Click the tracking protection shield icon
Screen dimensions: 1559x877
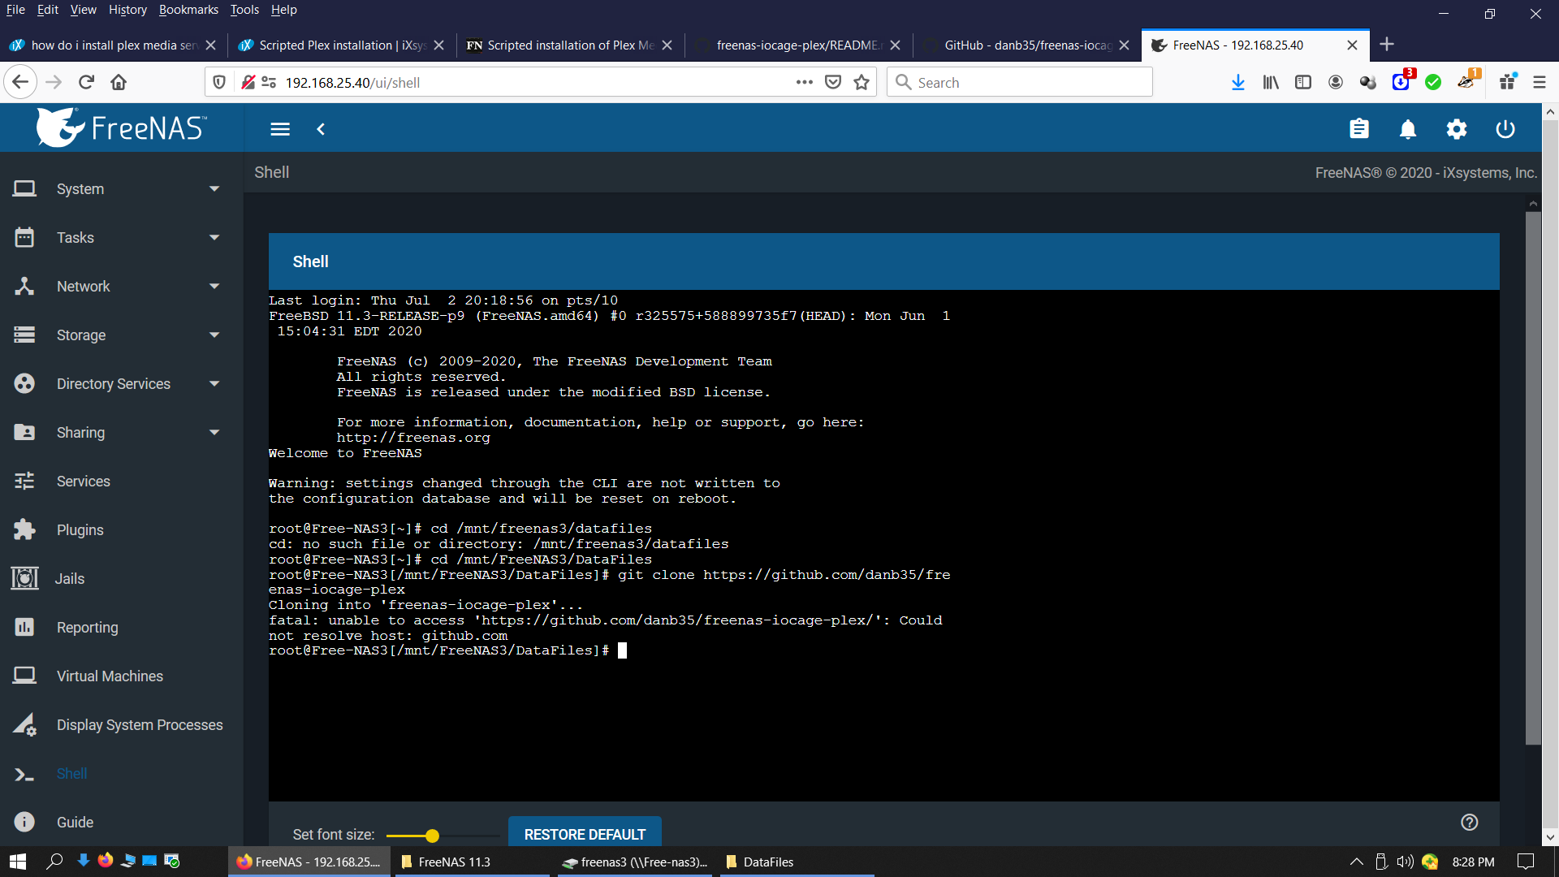coord(219,82)
